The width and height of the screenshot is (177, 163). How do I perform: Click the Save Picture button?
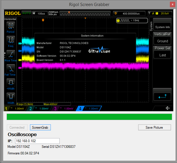(x=154, y=127)
